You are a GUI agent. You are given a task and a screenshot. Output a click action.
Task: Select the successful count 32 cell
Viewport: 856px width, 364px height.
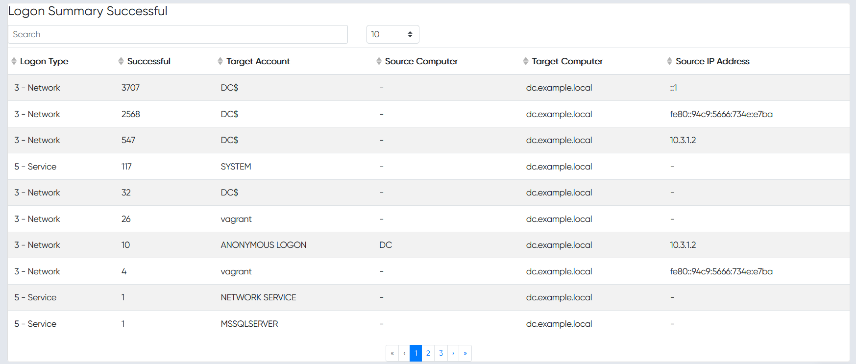(126, 193)
